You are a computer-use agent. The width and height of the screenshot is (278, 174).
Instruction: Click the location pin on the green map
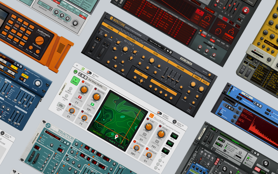click(x=117, y=137)
